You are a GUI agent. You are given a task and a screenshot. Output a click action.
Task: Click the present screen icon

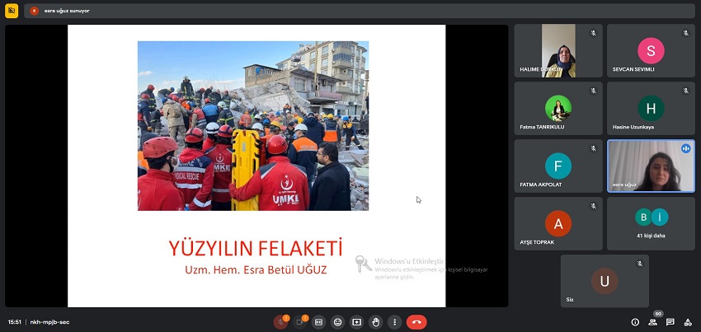click(x=357, y=322)
